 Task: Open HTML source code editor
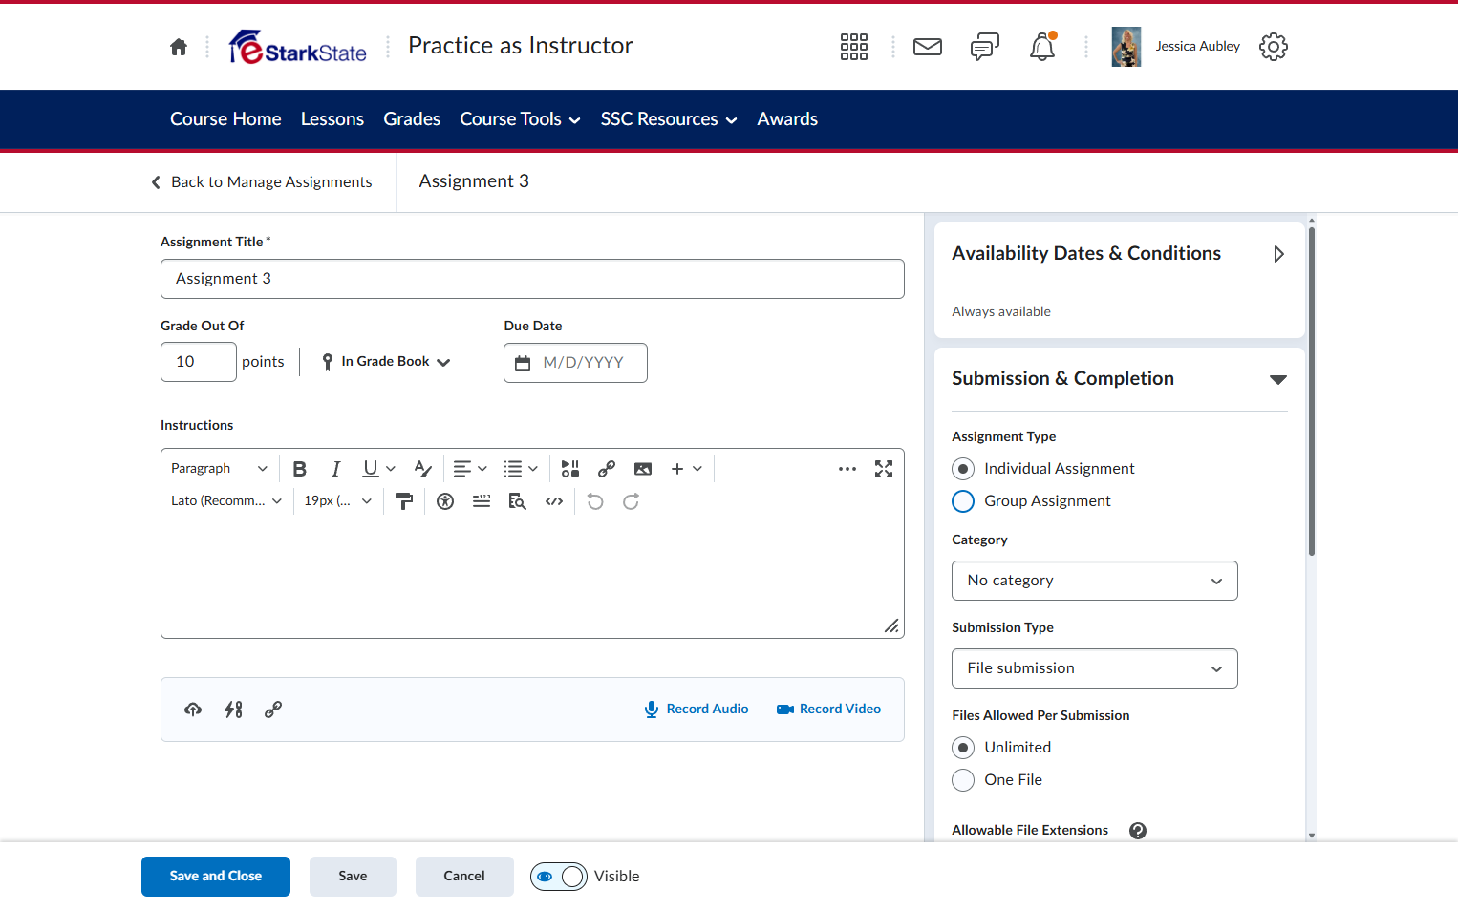554,501
